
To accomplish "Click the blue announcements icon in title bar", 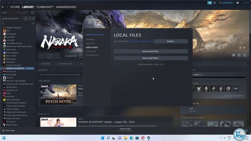I will (209, 3).
